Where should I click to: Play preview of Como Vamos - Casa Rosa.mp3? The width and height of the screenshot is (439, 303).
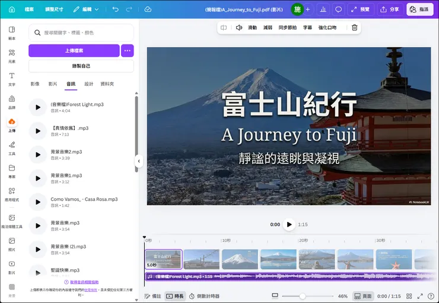[x=38, y=202]
